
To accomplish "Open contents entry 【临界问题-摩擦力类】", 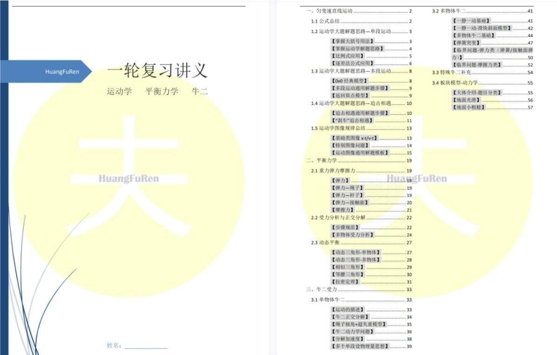I will coord(492,65).
